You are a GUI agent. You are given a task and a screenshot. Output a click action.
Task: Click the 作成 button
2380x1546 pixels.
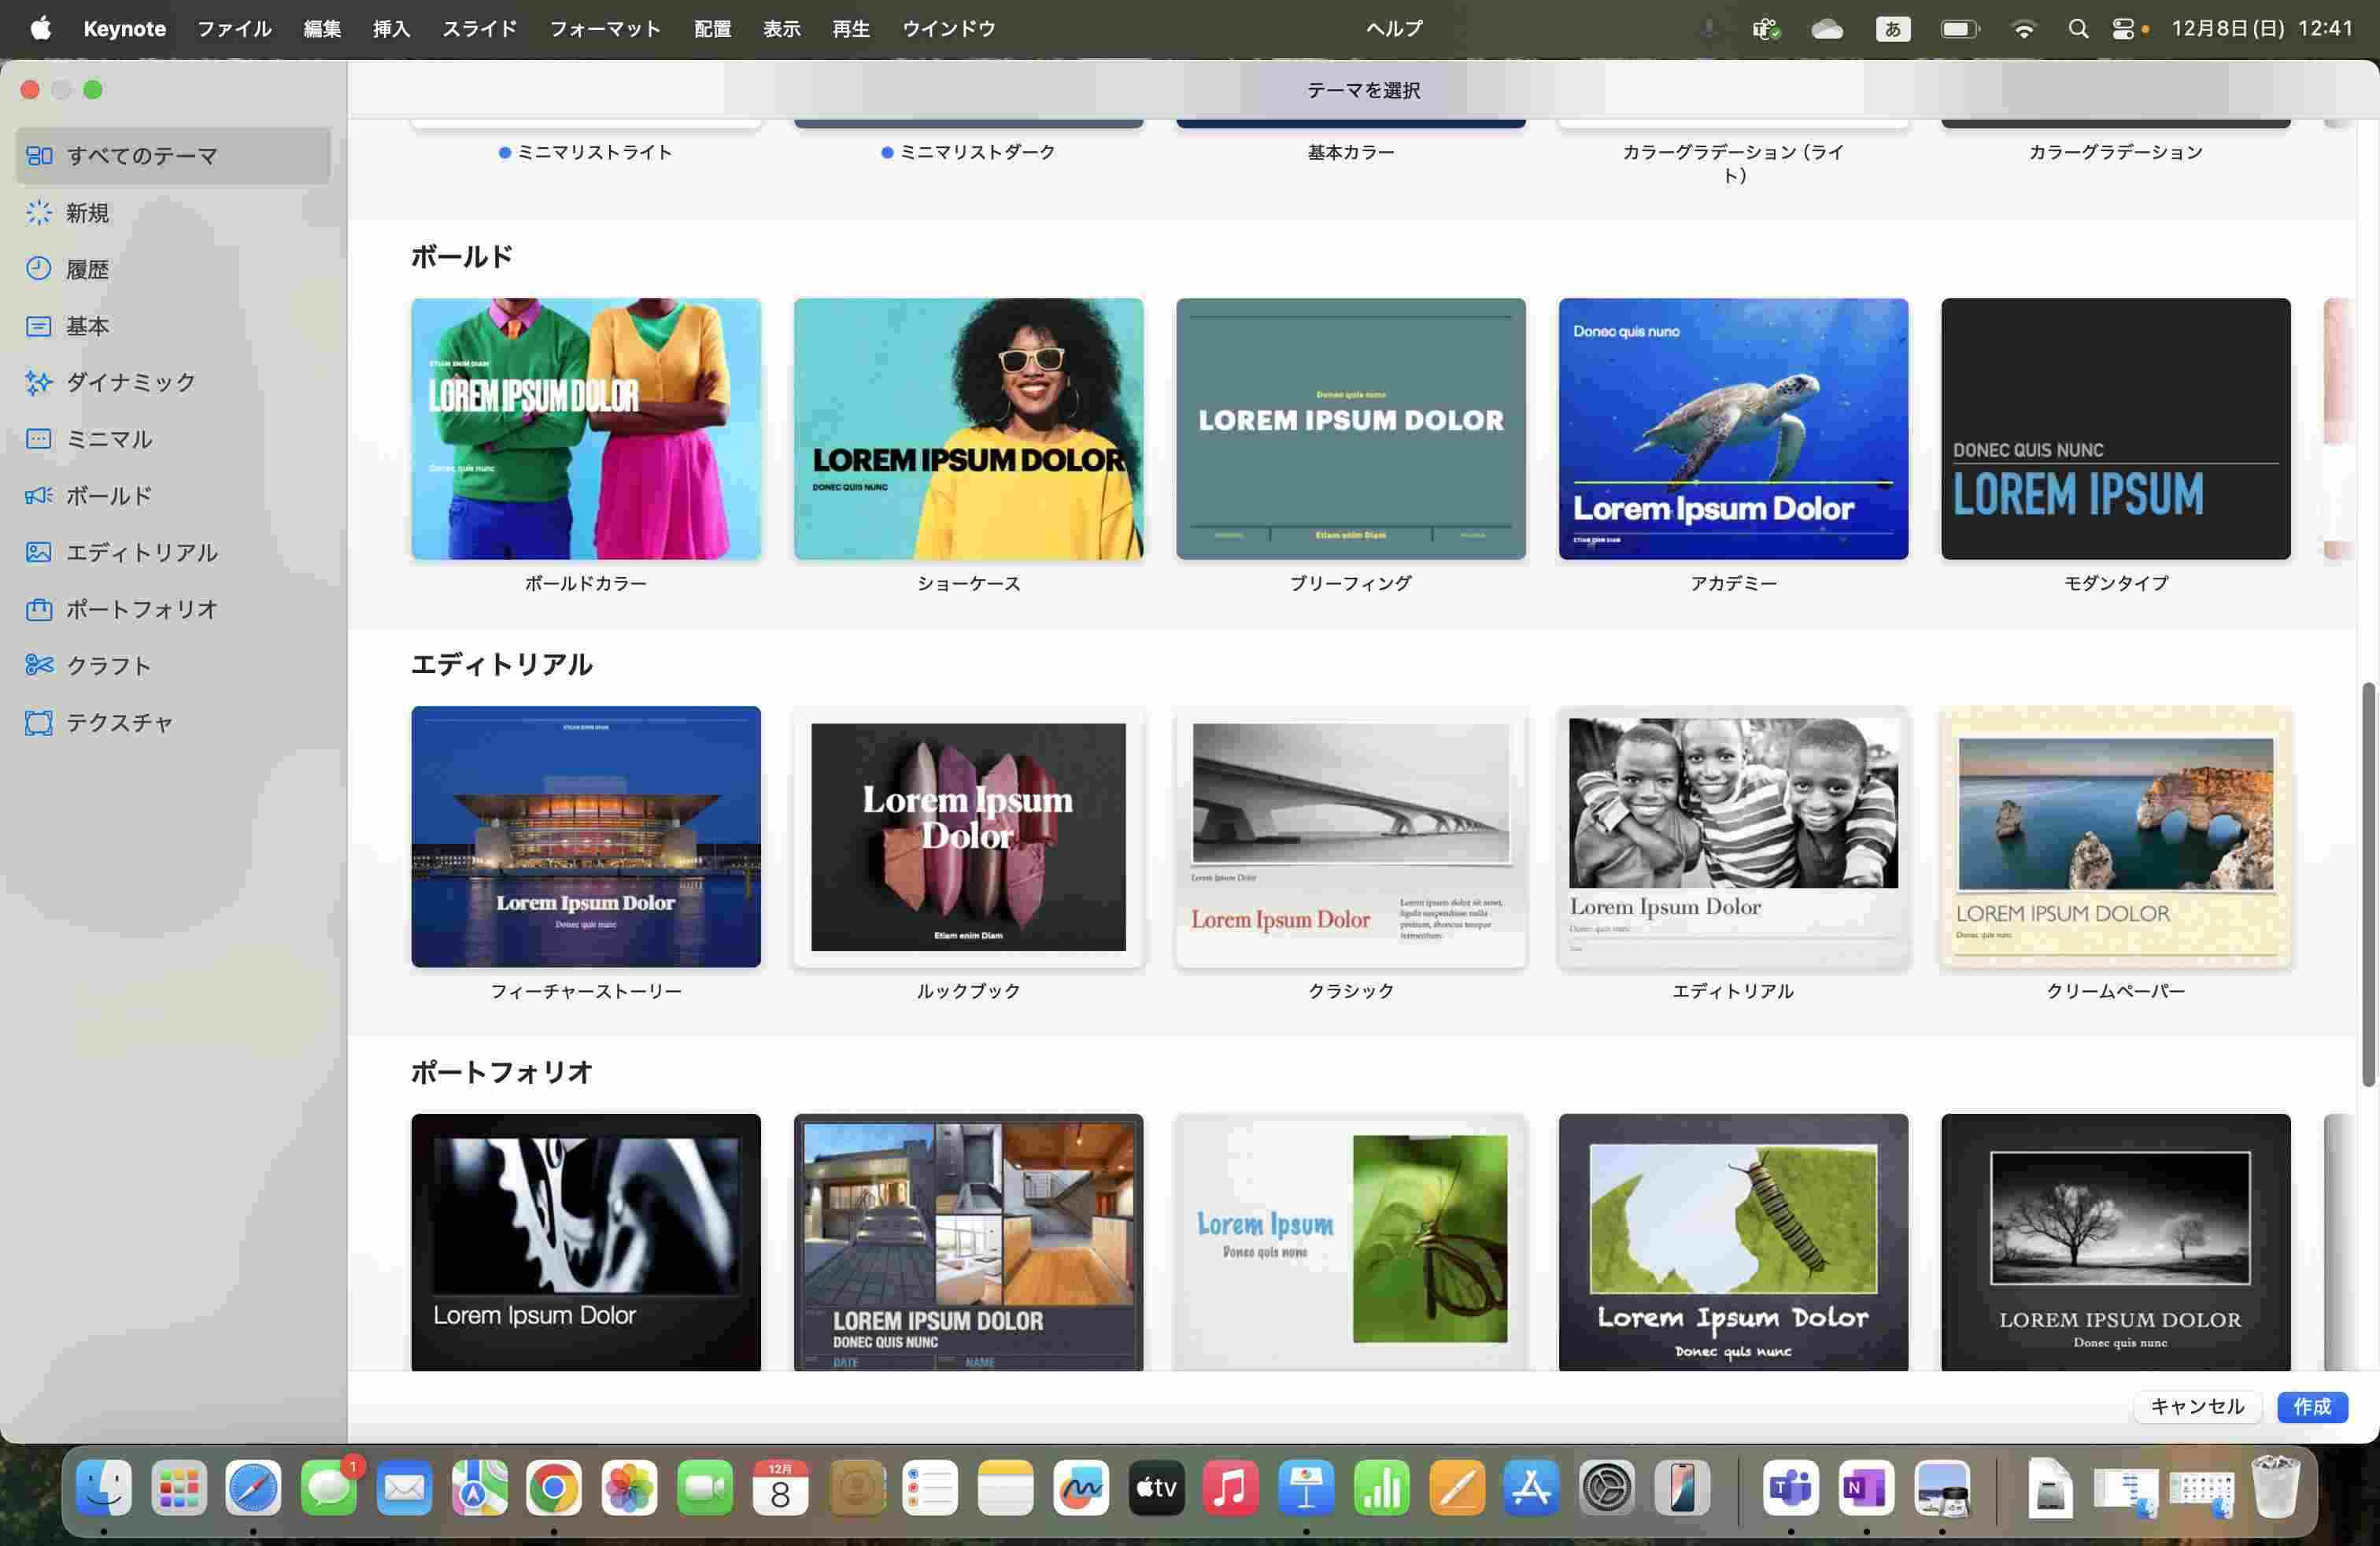[x=2312, y=1407]
